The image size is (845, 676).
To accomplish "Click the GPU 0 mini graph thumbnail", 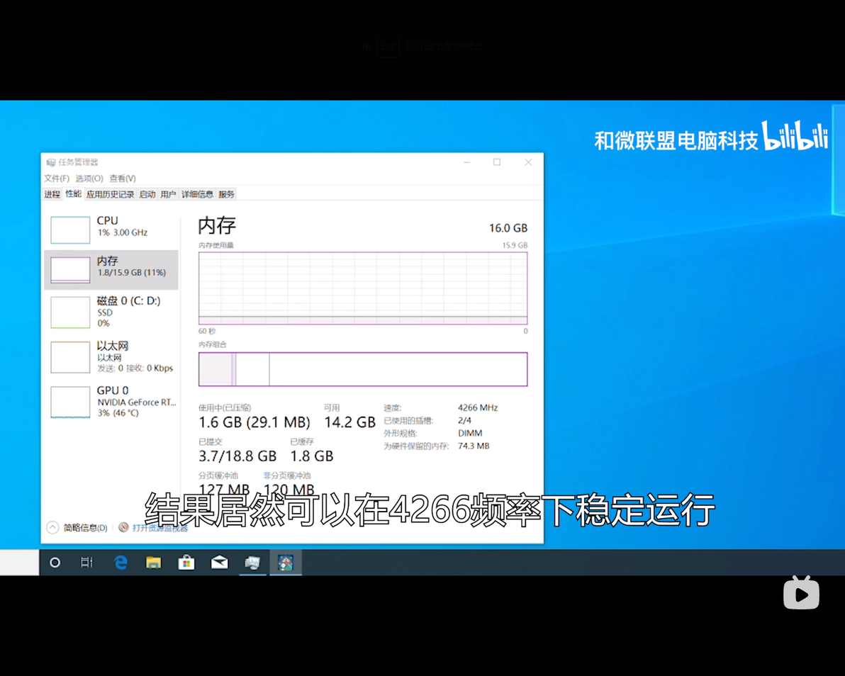I will coord(70,402).
